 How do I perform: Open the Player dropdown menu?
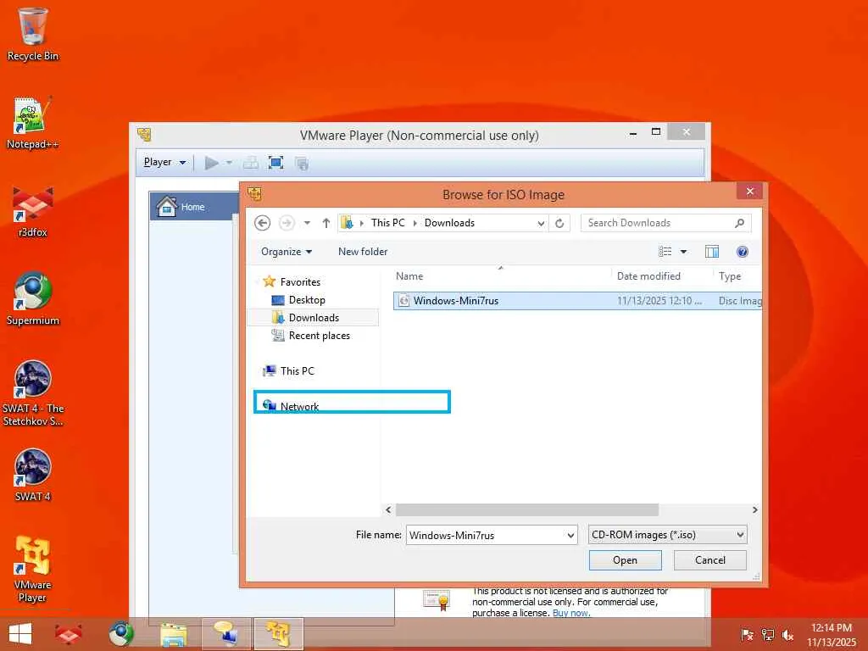(x=164, y=162)
